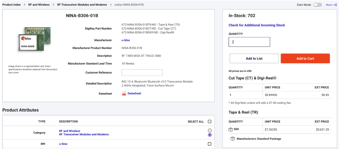The image size is (339, 149).
Task: Click the 802.15.4 Bluetooth v5.0 detailed description
Action: pos(157,83)
